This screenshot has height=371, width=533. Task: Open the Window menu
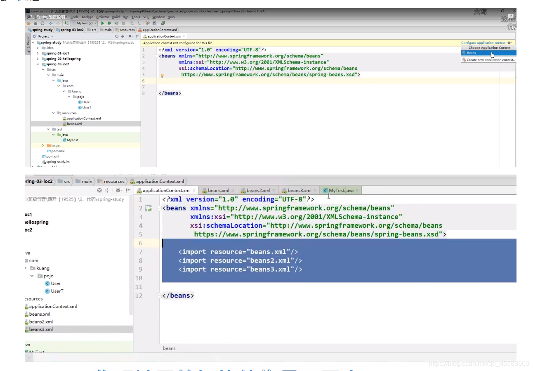point(158,17)
